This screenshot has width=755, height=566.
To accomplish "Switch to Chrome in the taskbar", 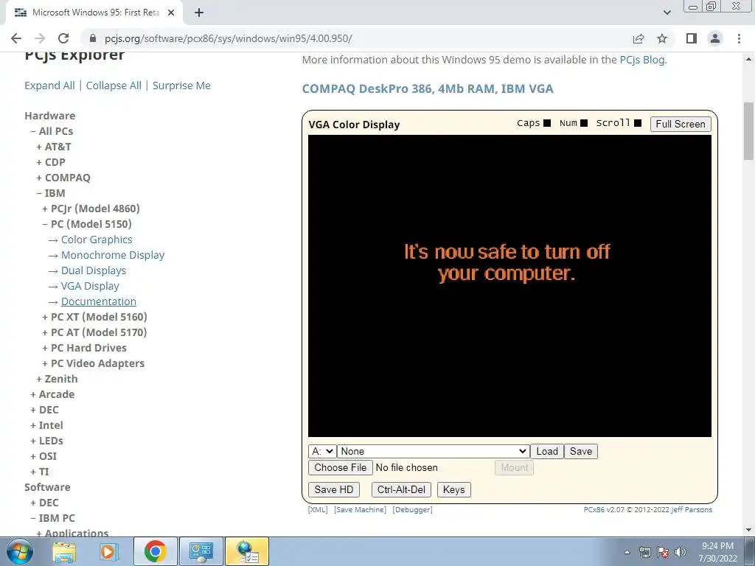I will [155, 551].
